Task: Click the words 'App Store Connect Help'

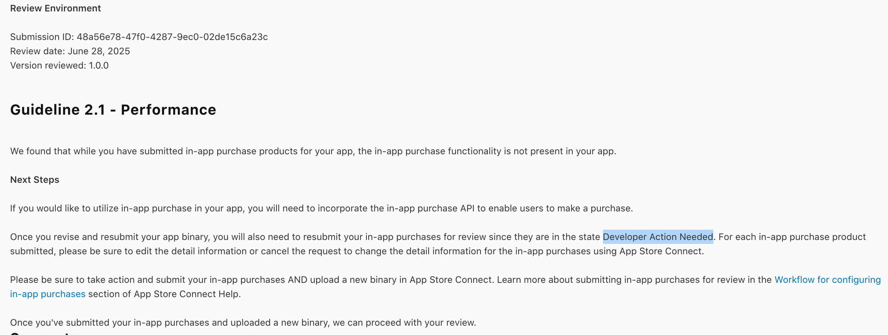Action: (186, 294)
